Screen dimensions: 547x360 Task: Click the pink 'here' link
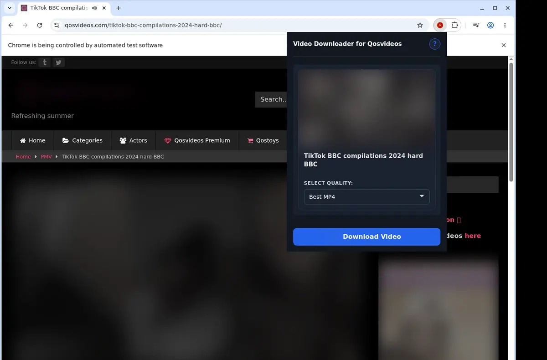tap(473, 236)
